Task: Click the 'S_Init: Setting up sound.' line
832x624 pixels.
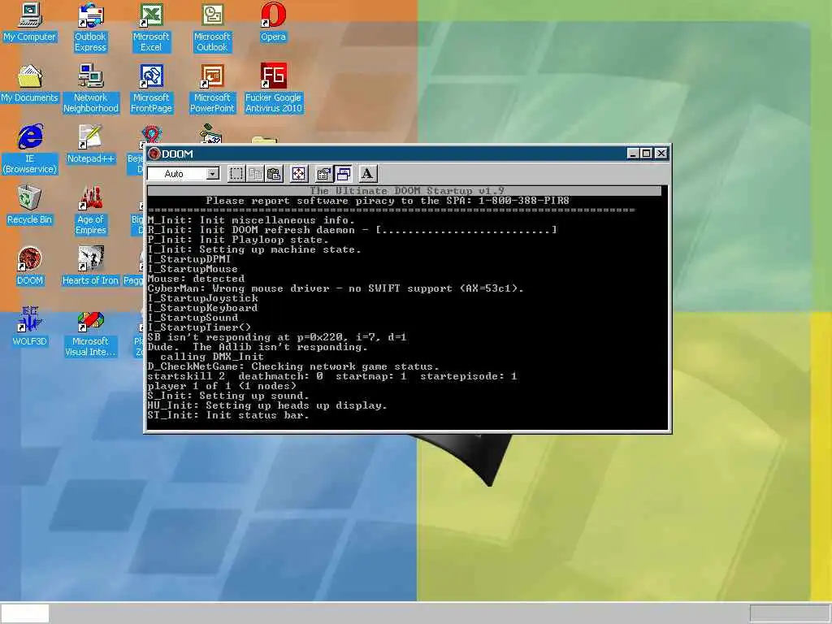Action: tap(228, 396)
